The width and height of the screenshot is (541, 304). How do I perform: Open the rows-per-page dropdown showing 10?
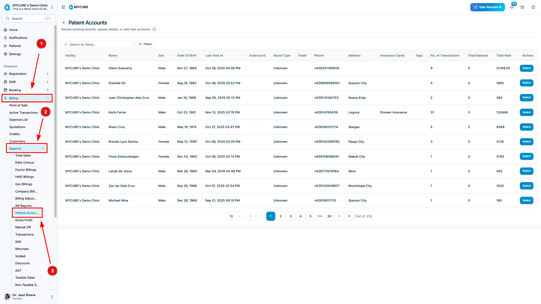pyautogui.click(x=235, y=216)
